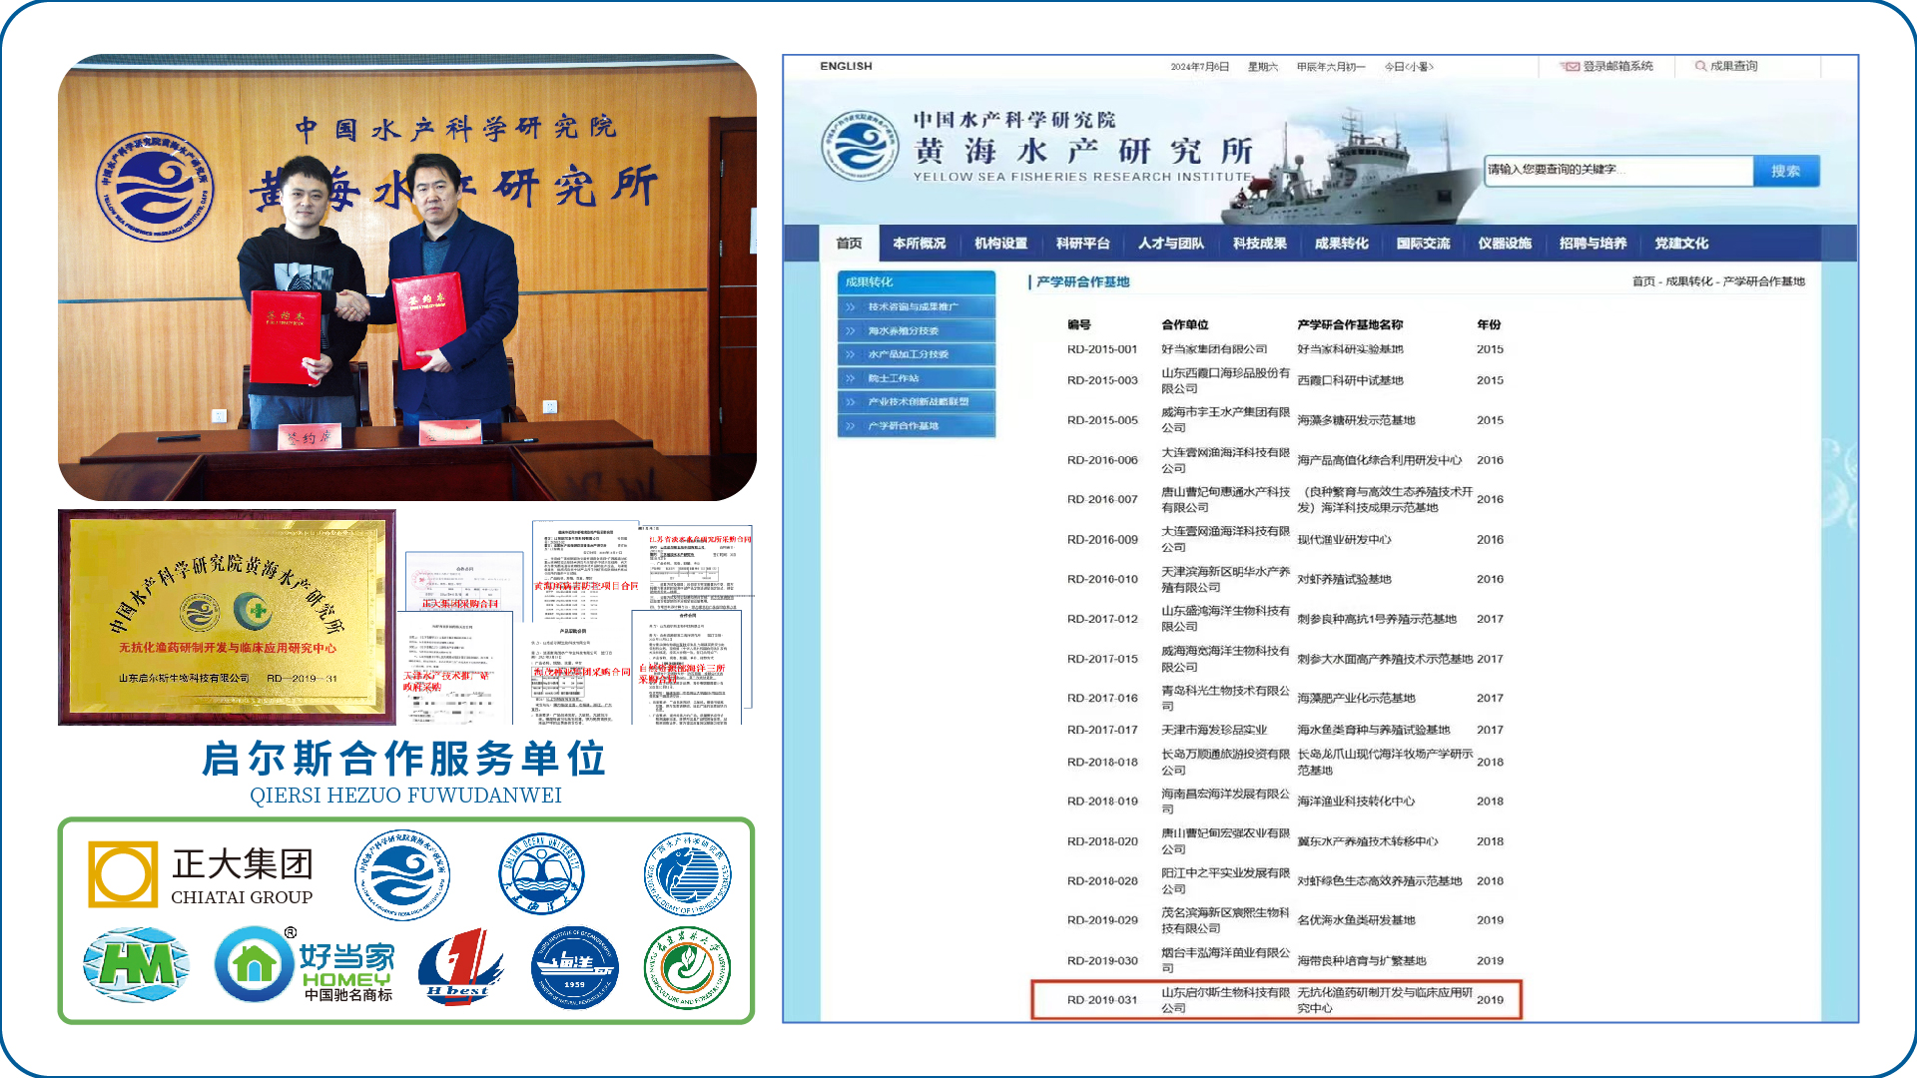Click the green agriculture and forestry university logo

pyautogui.click(x=687, y=967)
